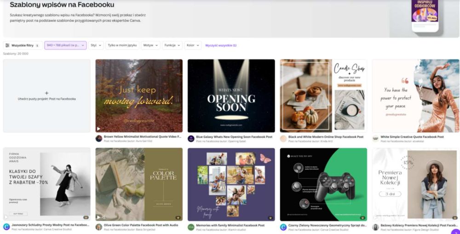Viewport: 460px width, 234px height.
Task: Click the Canva Creative Studio avatar under Jasnoszary post
Action: tap(6, 227)
